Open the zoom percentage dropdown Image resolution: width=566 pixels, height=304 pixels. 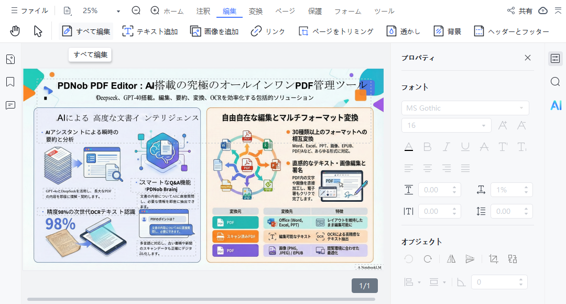pos(117,10)
